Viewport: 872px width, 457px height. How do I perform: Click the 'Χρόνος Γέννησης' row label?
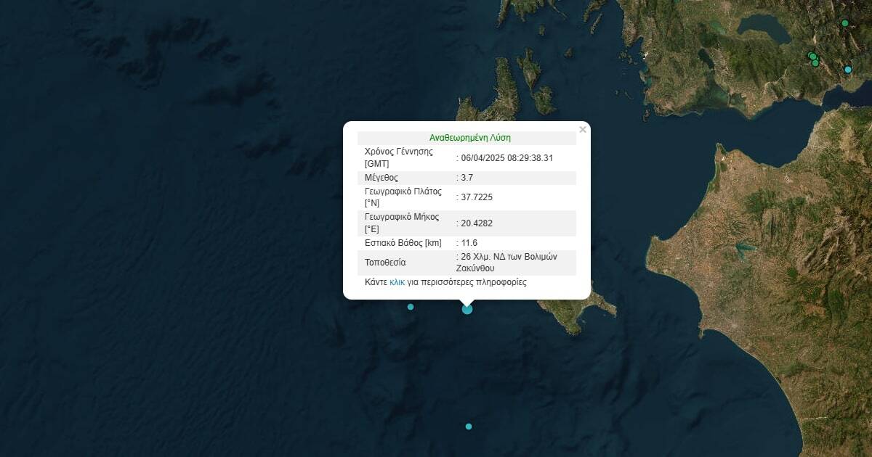pos(398,152)
